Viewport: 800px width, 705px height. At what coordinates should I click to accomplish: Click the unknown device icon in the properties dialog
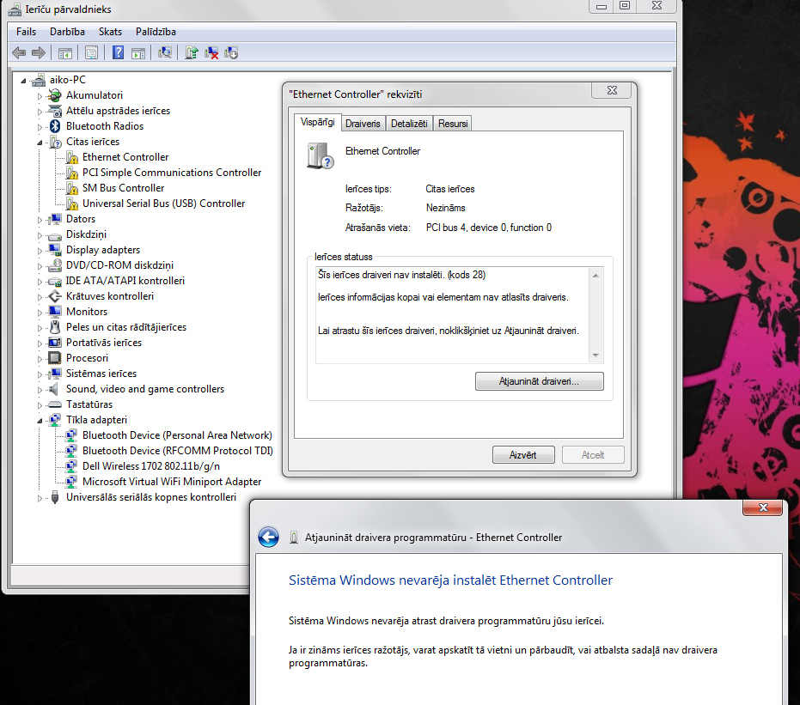[320, 155]
